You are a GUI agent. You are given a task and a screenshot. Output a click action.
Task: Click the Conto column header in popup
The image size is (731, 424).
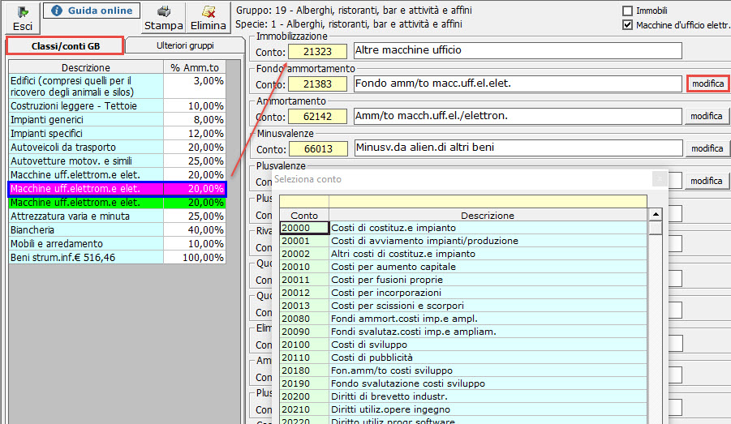pos(304,216)
